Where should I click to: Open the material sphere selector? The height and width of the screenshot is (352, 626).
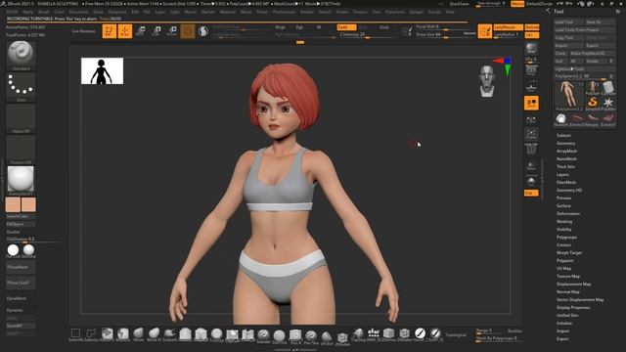tap(21, 180)
